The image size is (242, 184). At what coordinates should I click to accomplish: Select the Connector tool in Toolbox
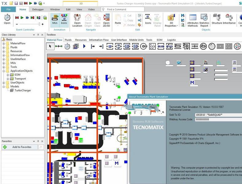59,46
